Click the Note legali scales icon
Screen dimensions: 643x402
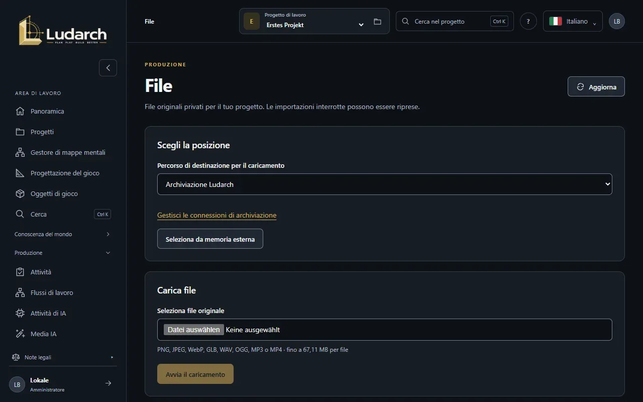(x=16, y=357)
